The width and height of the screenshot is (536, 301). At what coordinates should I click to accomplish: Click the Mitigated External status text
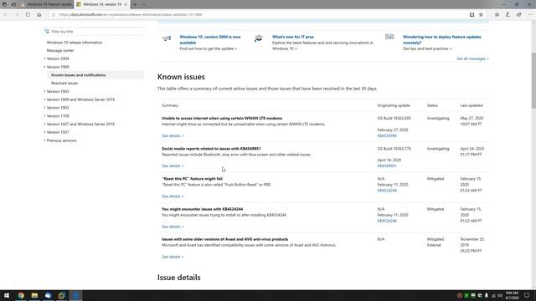pyautogui.click(x=435, y=242)
